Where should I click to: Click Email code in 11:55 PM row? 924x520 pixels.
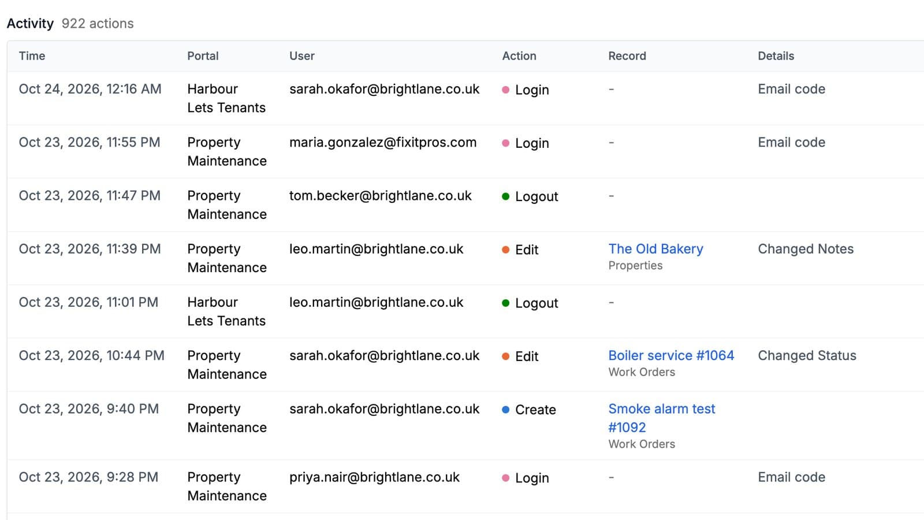[x=791, y=142]
